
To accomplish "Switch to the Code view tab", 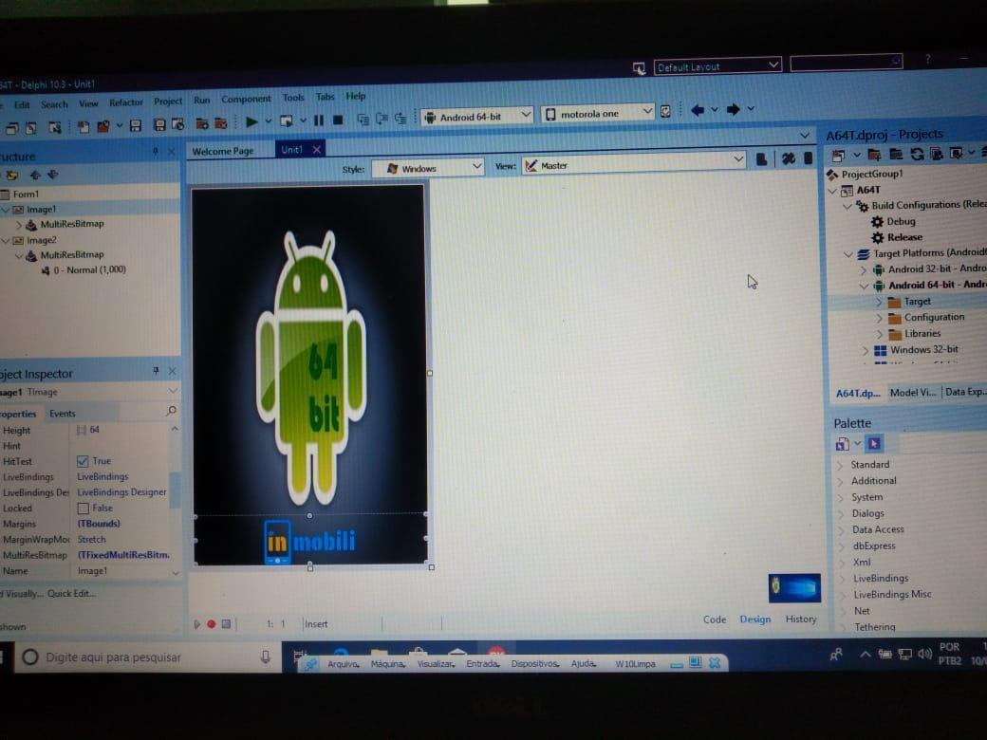I will point(715,620).
